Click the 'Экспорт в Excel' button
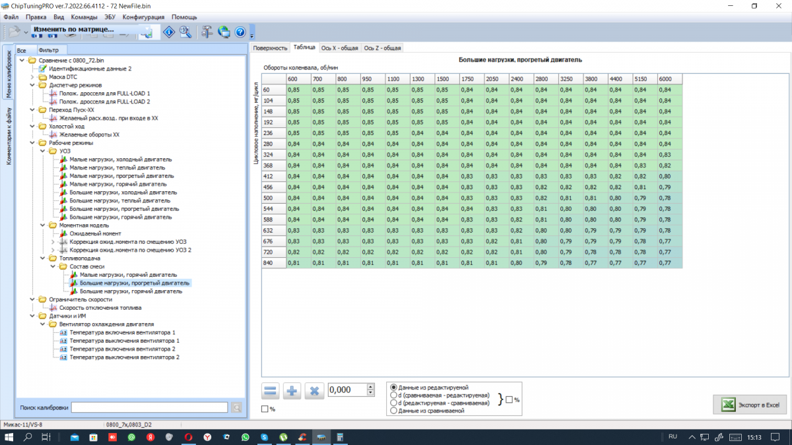792x445 pixels. 750,405
